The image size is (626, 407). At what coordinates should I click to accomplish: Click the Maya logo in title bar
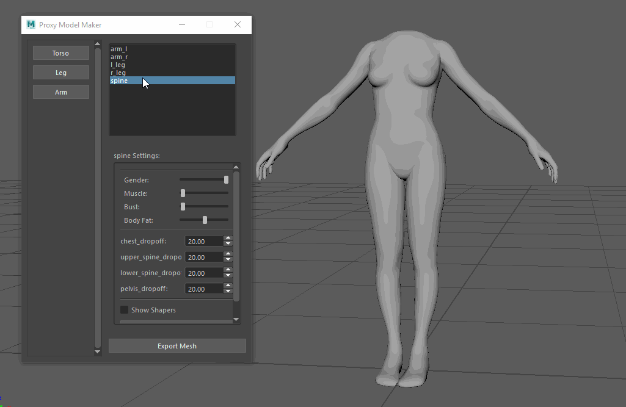31,25
